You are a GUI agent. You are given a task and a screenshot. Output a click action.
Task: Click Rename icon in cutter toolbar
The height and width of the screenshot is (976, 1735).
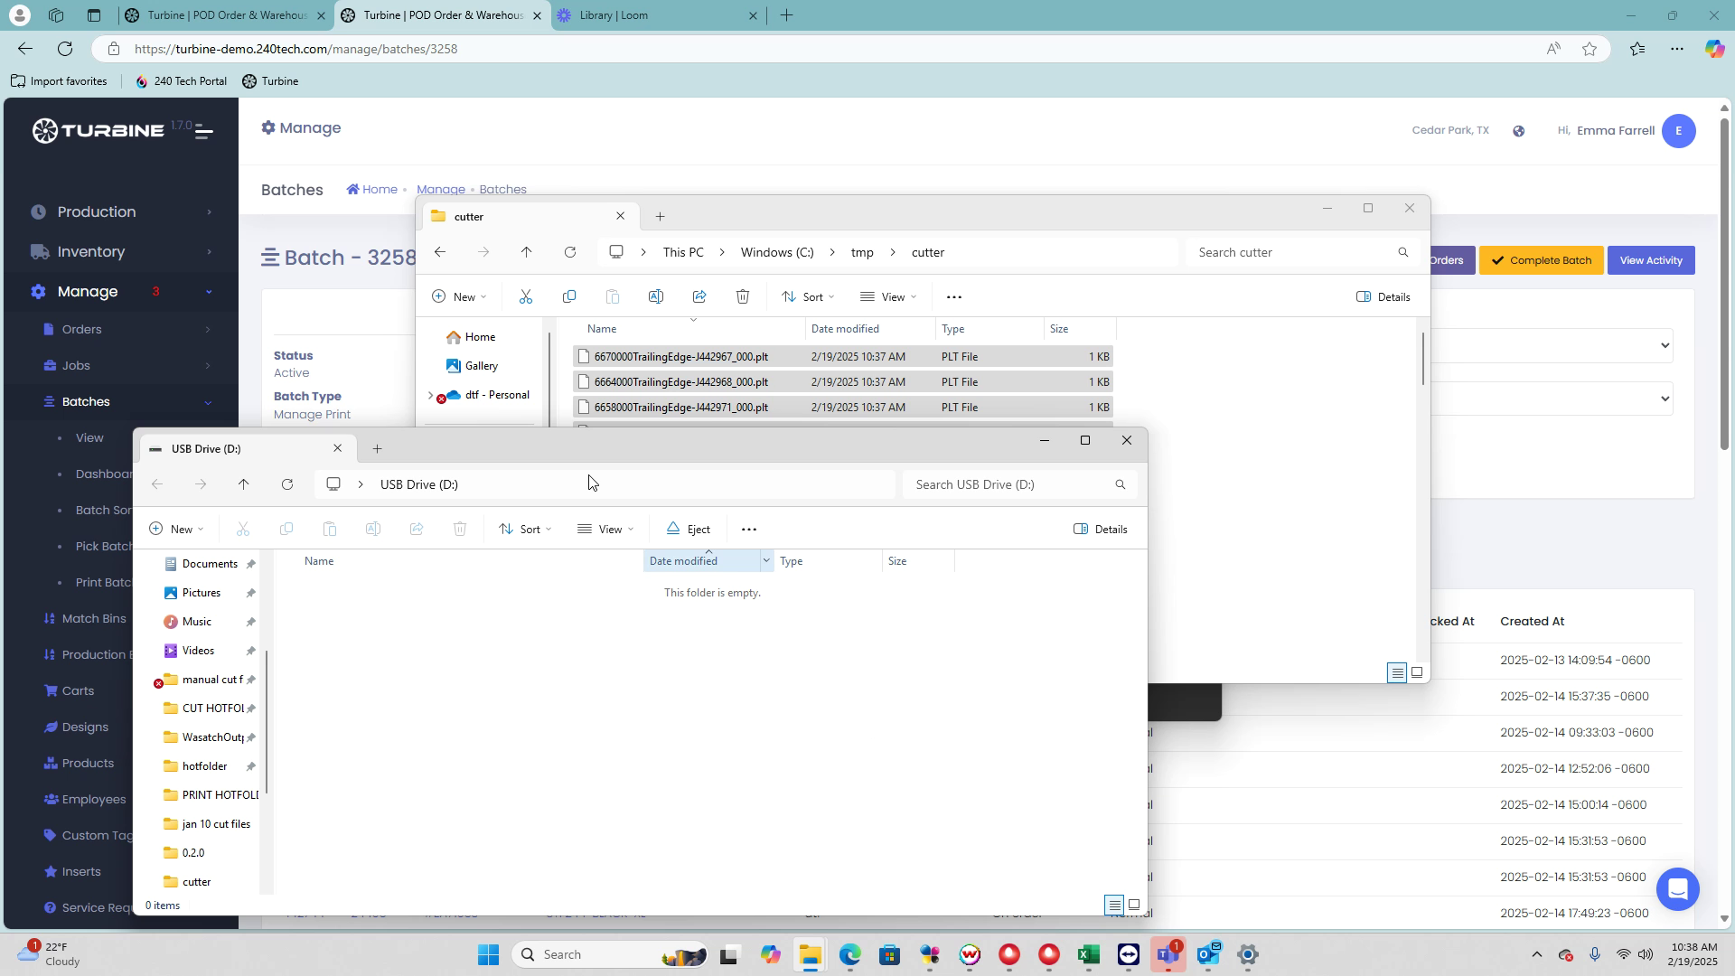click(656, 297)
